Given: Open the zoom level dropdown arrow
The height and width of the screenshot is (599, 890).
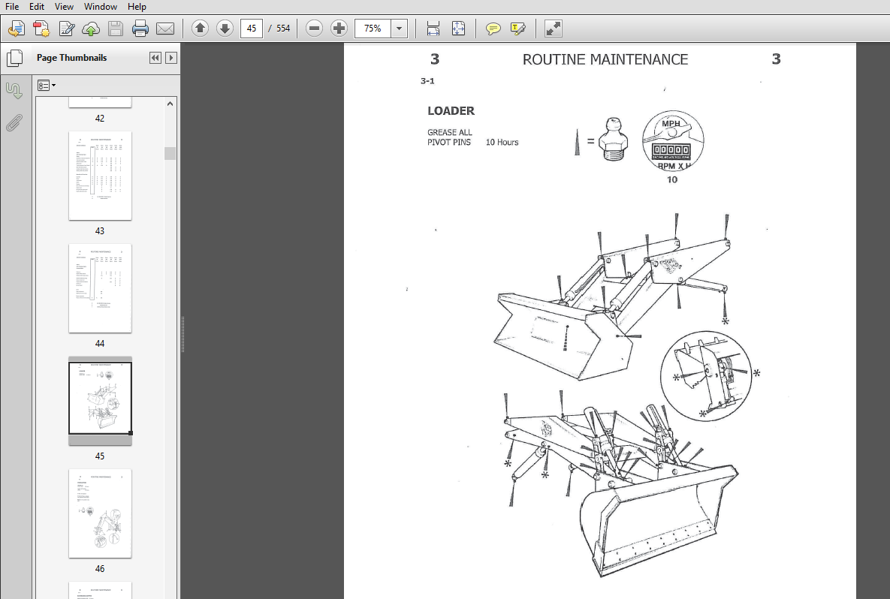Looking at the screenshot, I should pos(400,29).
